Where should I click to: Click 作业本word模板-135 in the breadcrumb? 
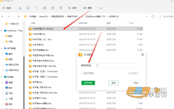[95, 16]
